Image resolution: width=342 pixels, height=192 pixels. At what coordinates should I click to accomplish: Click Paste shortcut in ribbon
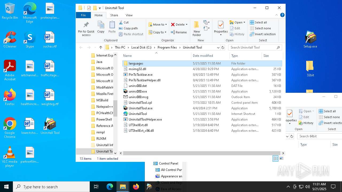pyautogui.click(x=131, y=34)
